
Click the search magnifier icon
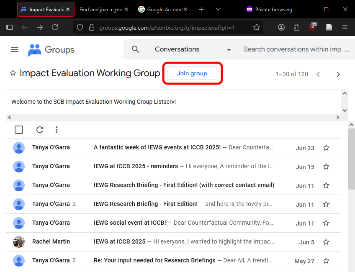pyautogui.click(x=135, y=49)
